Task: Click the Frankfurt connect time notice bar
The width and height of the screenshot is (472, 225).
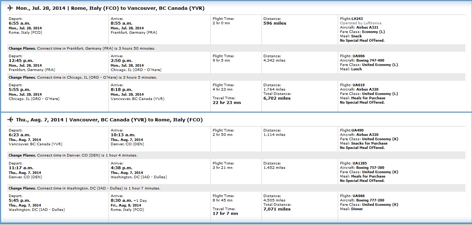Action: tap(237, 48)
